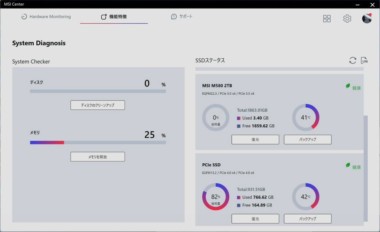Click the memory usage progress bar
380x232 pixels.
[x=98, y=143]
